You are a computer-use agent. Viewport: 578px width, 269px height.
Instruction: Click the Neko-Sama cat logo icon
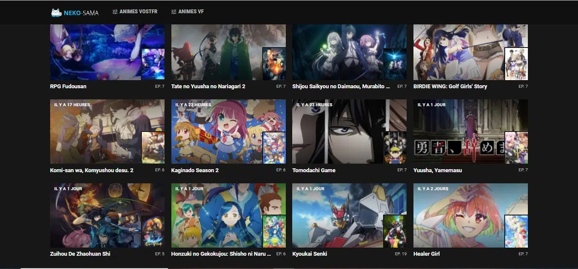coord(56,13)
